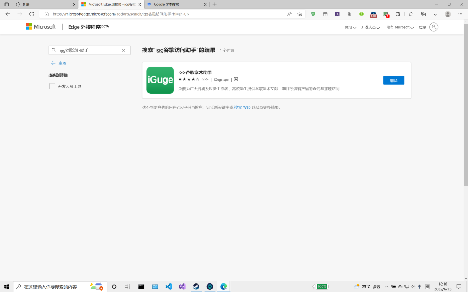This screenshot has width=468, height=292.
Task: Click the page vertical scrollbar
Action: pos(465,106)
